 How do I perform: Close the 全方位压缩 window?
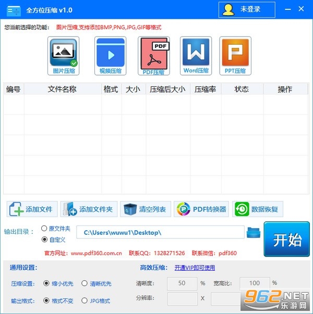tap(301, 9)
